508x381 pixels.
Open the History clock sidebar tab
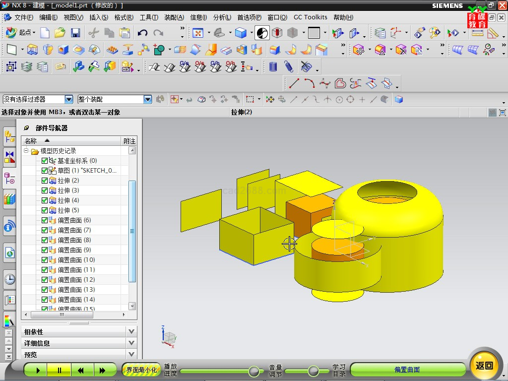click(9, 279)
